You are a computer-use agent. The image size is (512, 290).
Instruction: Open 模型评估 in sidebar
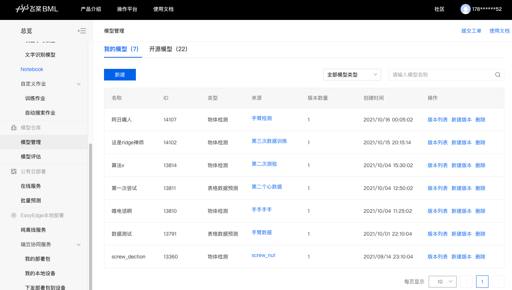tap(31, 157)
